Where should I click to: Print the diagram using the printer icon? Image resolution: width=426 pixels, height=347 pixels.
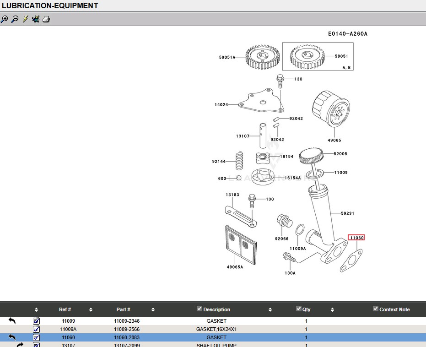(46, 19)
